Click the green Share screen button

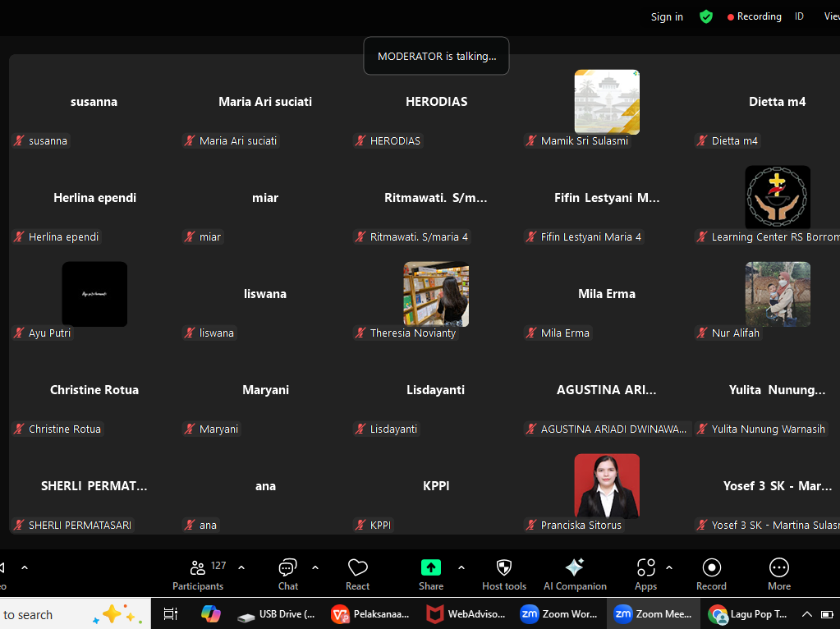[431, 574]
